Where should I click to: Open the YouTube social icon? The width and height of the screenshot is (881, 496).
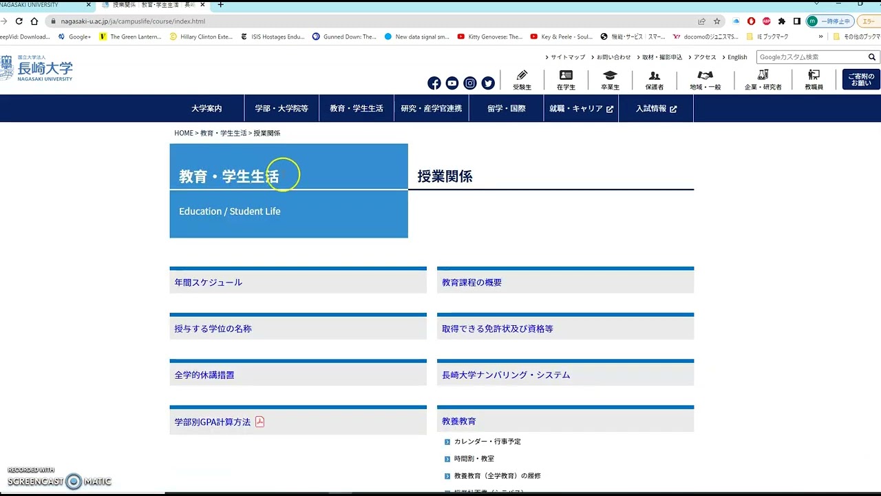point(452,83)
